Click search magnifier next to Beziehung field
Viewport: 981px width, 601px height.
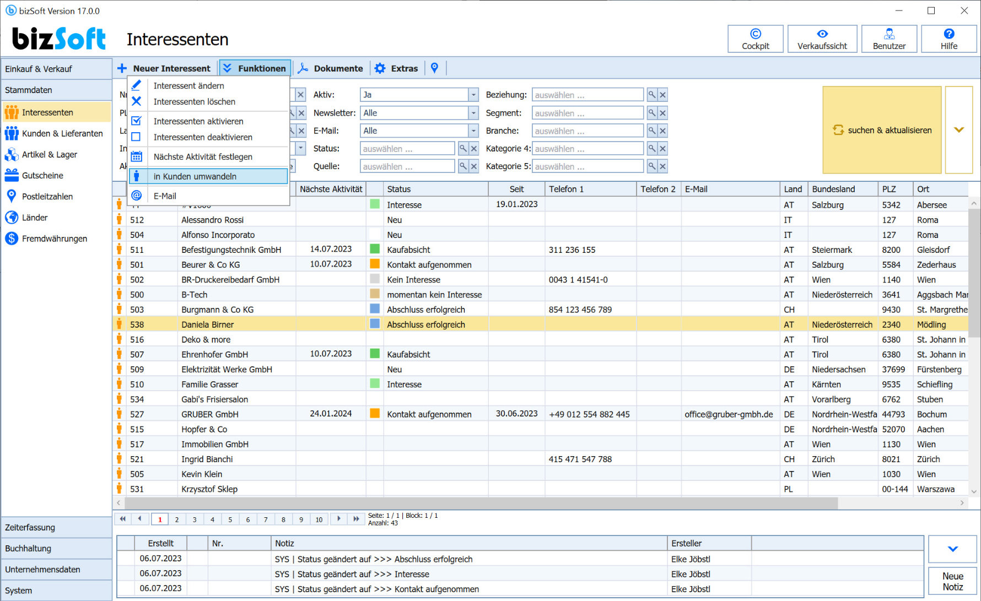[x=652, y=95]
